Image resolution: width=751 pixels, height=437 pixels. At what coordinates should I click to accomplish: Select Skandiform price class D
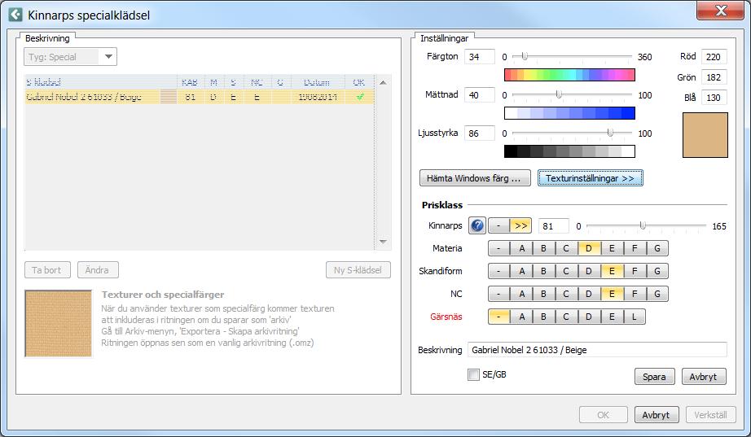[589, 271]
